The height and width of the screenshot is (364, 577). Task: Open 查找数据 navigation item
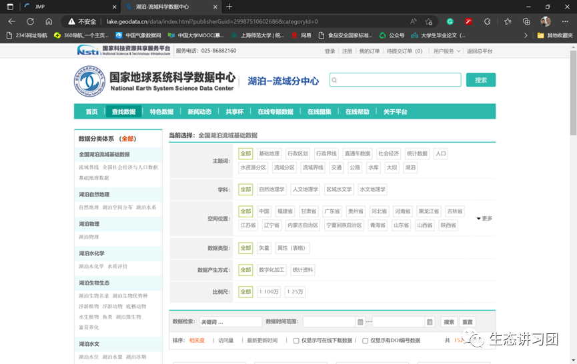[x=123, y=112]
